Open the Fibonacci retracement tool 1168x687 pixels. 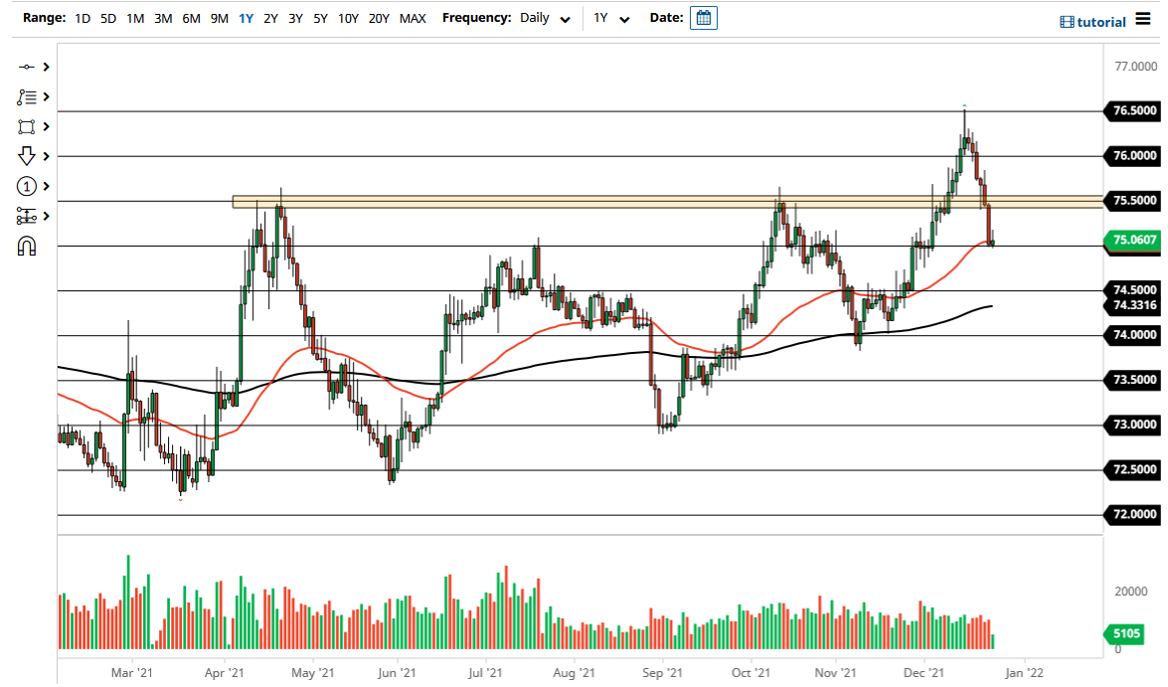pyautogui.click(x=25, y=96)
